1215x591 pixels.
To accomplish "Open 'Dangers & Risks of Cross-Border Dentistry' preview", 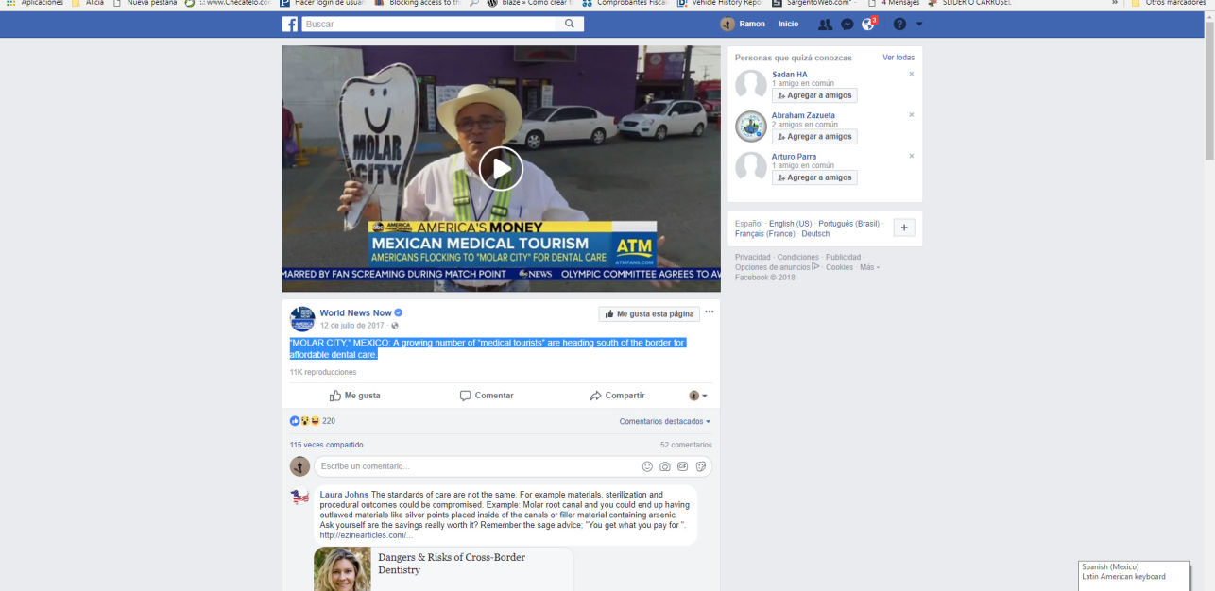I will coord(444,569).
